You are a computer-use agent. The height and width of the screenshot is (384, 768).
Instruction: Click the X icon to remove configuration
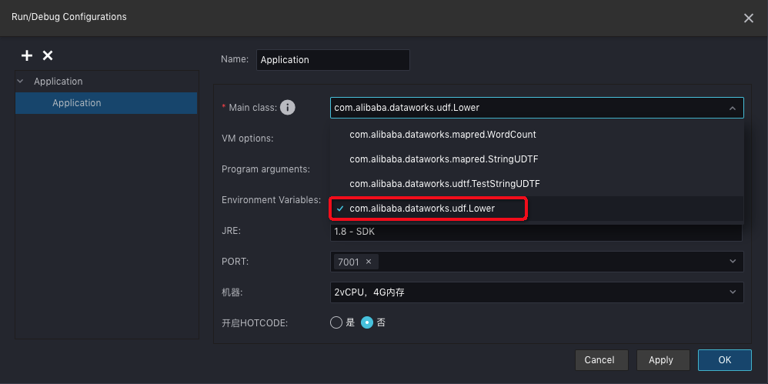tap(48, 55)
